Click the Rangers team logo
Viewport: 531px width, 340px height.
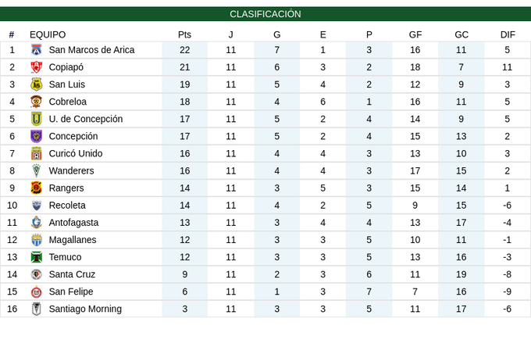(x=36, y=188)
